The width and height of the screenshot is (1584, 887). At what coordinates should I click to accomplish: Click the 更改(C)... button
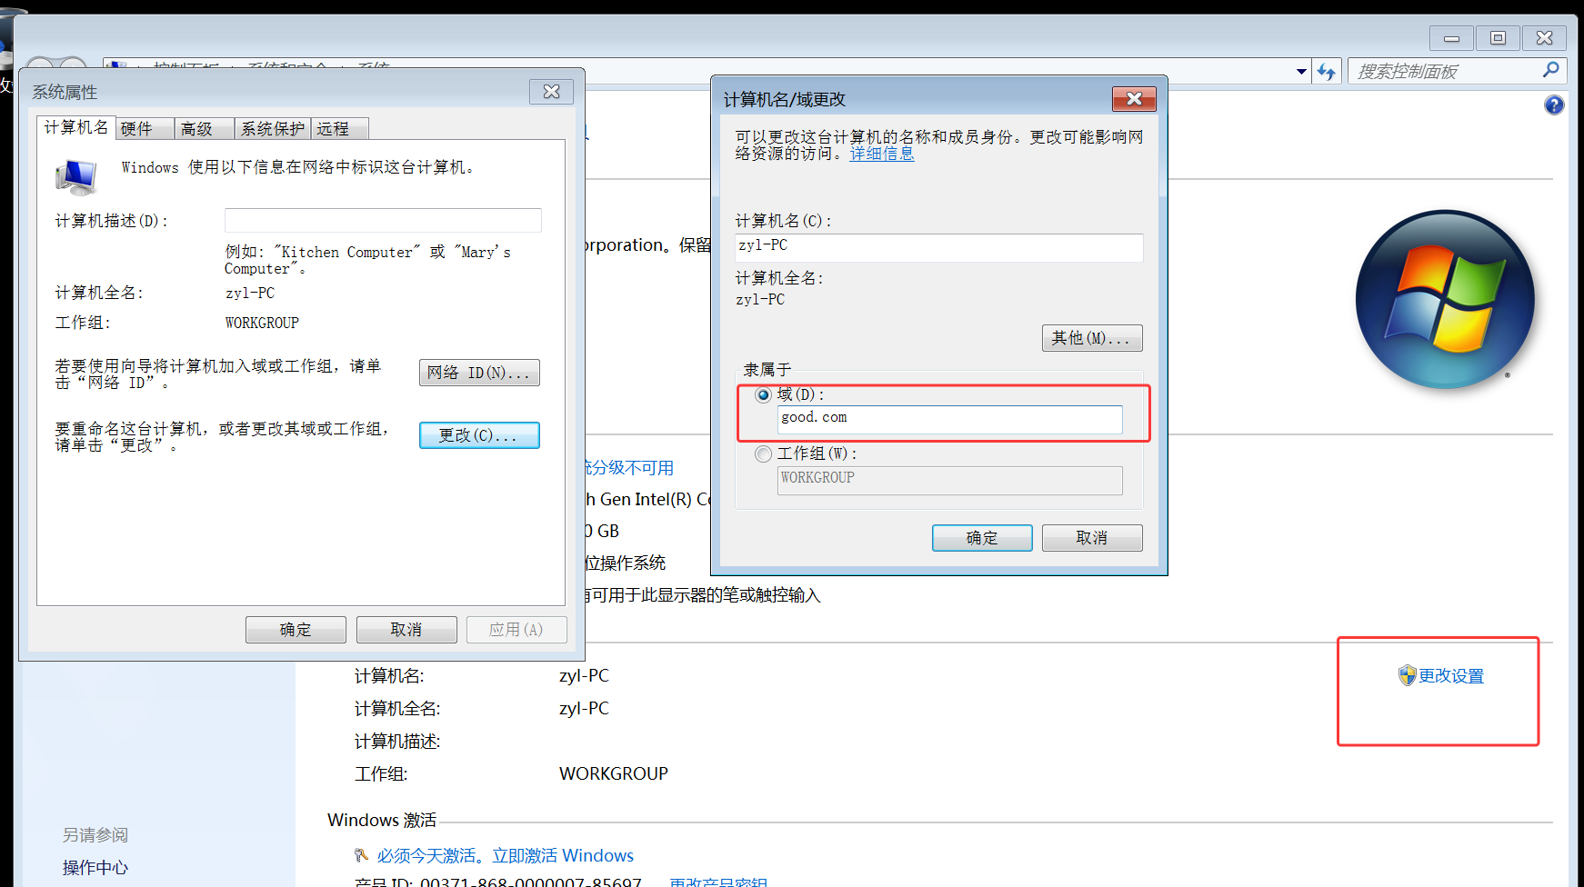[479, 435]
